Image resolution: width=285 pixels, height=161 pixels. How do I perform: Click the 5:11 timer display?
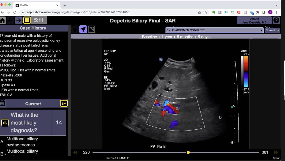[39, 20]
